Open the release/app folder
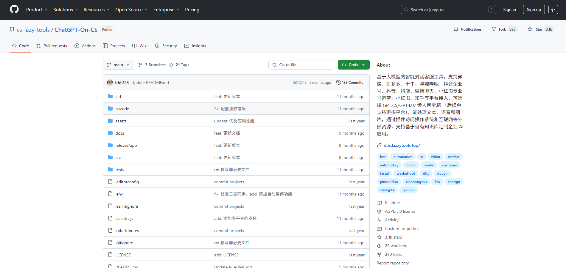 (x=126, y=145)
